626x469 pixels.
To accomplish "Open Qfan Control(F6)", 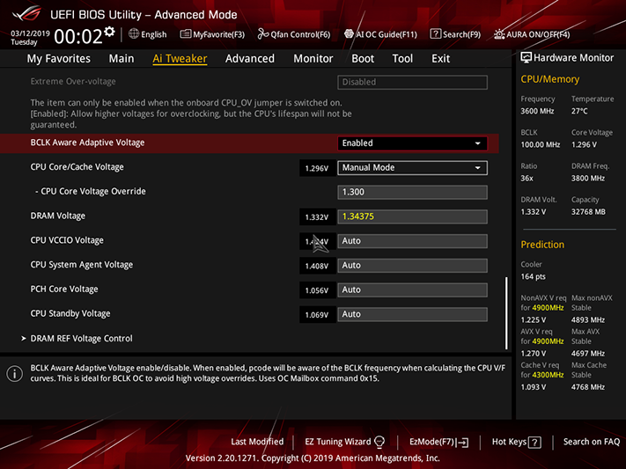I will click(x=294, y=34).
